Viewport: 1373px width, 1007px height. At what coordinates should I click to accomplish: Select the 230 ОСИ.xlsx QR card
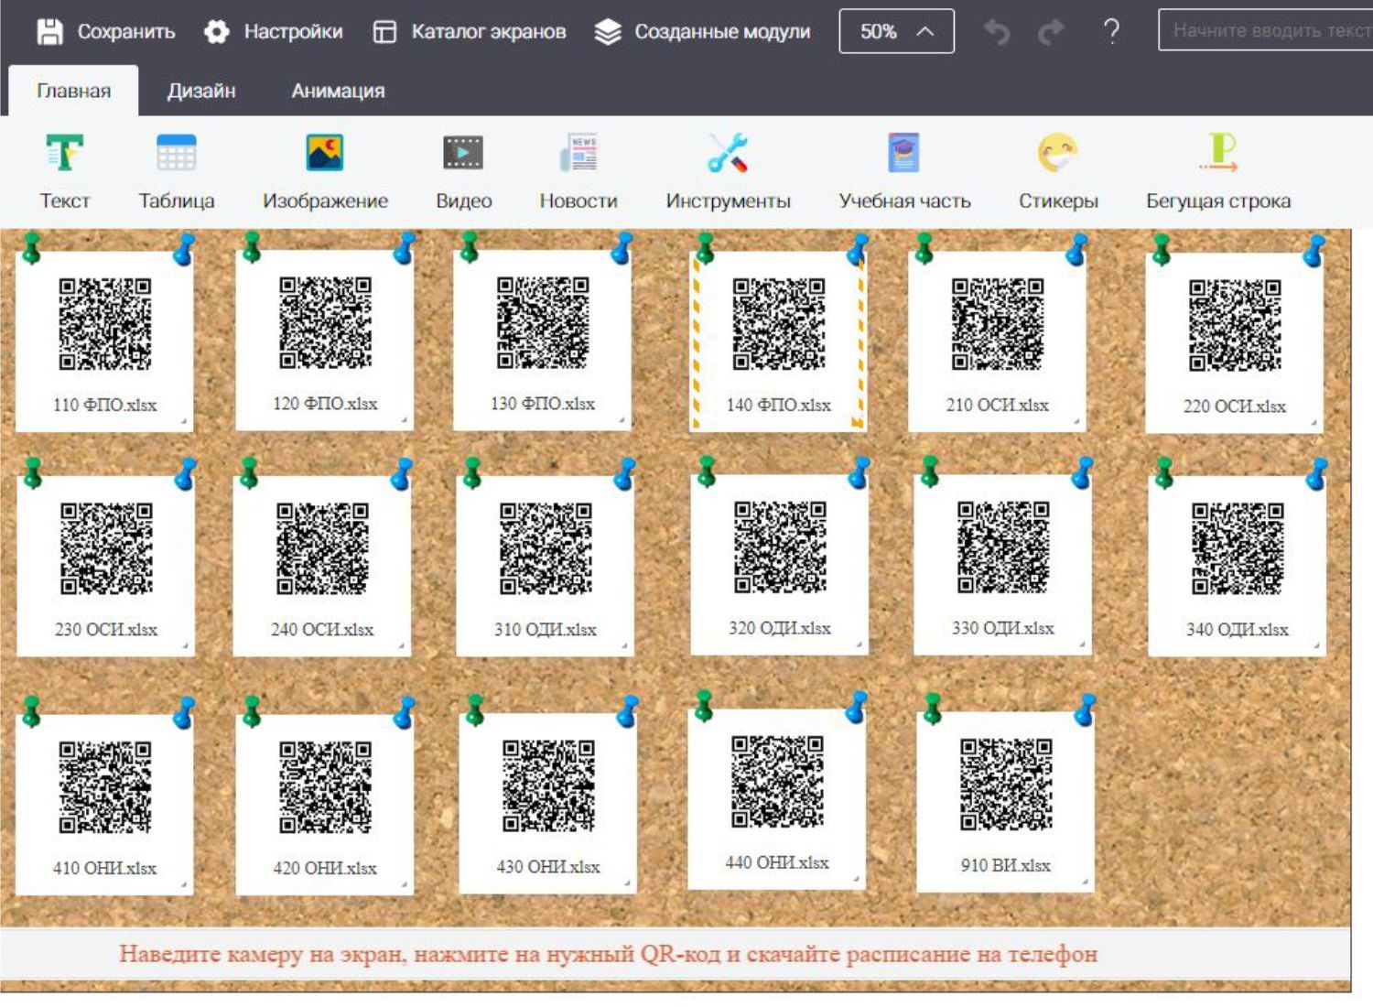pyautogui.click(x=105, y=566)
